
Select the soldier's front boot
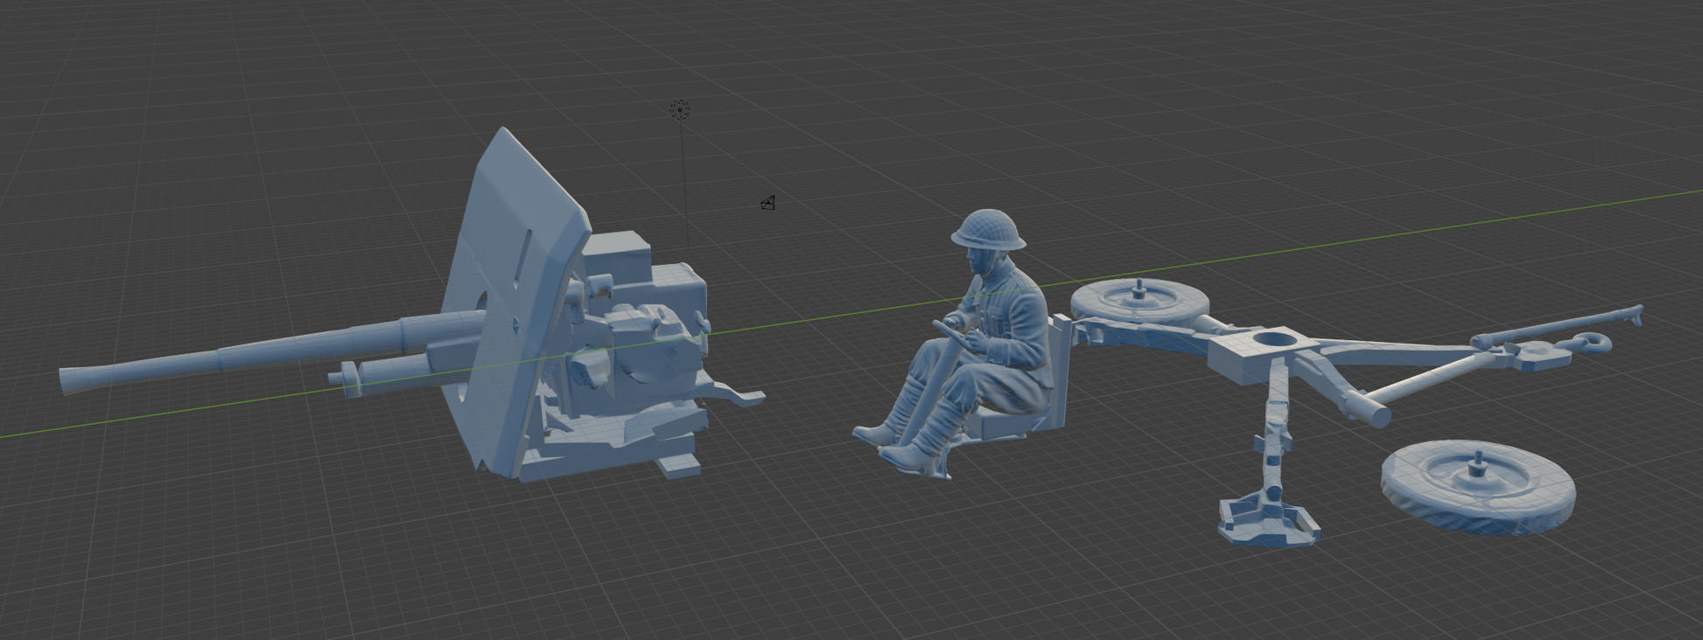908,456
